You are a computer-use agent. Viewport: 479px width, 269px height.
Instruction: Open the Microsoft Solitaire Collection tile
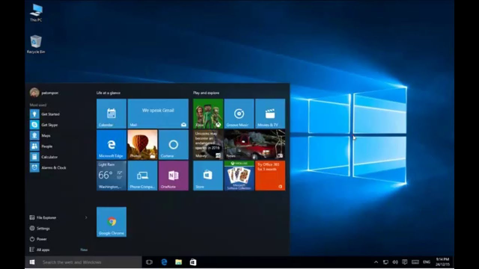(239, 176)
